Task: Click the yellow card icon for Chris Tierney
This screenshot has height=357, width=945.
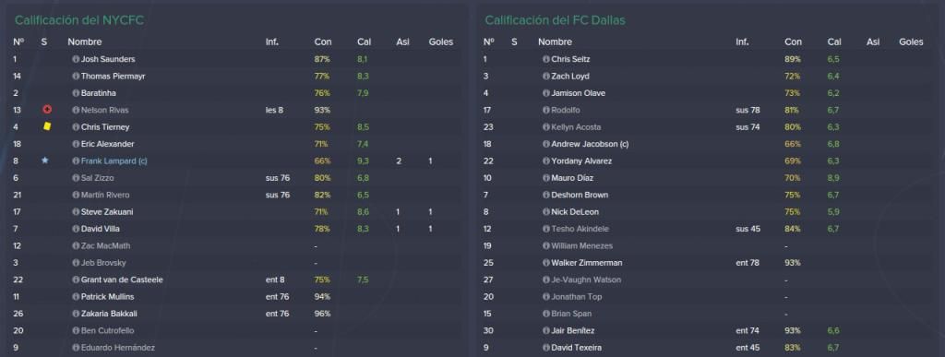Action: (x=47, y=127)
